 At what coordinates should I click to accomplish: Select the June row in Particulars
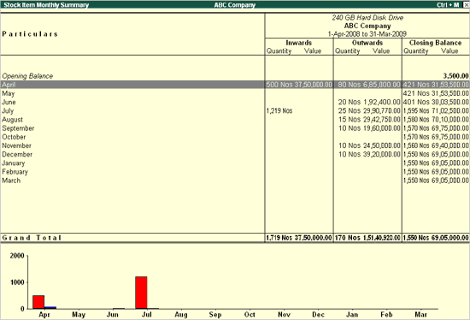click(x=235, y=102)
